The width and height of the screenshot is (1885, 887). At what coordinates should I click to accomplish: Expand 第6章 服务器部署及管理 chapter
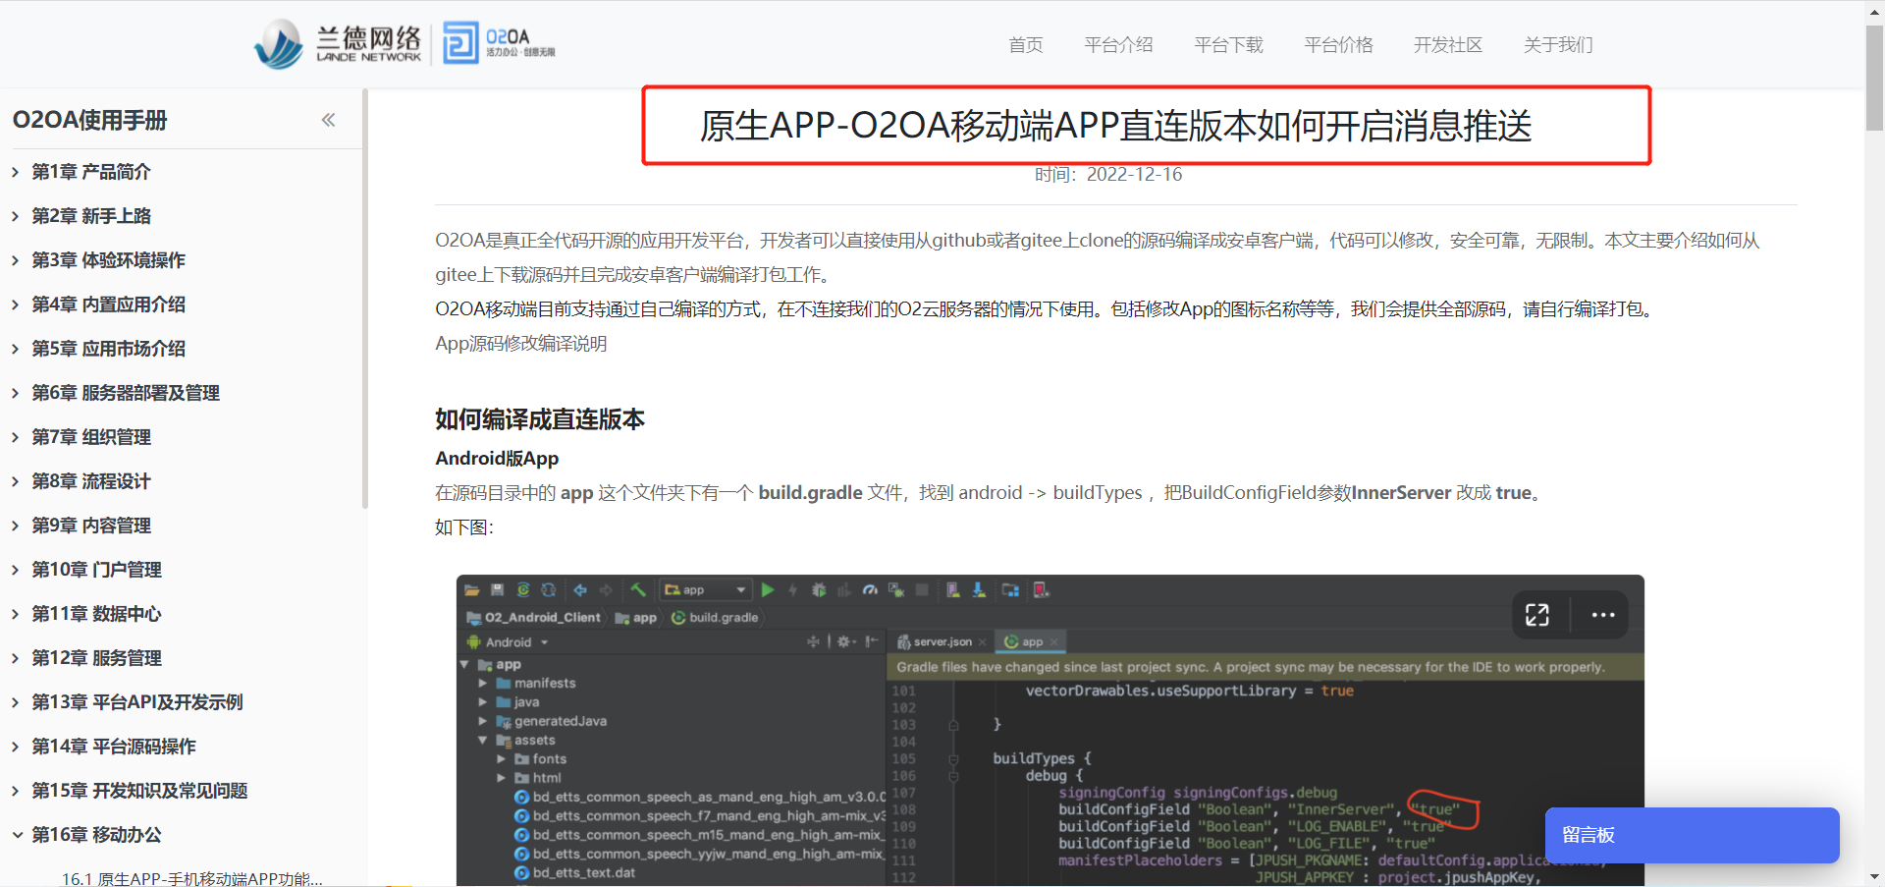tap(125, 393)
